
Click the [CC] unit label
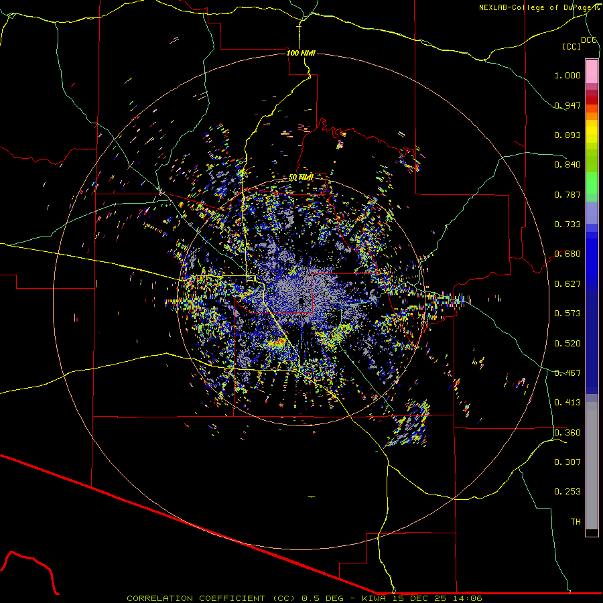(572, 46)
